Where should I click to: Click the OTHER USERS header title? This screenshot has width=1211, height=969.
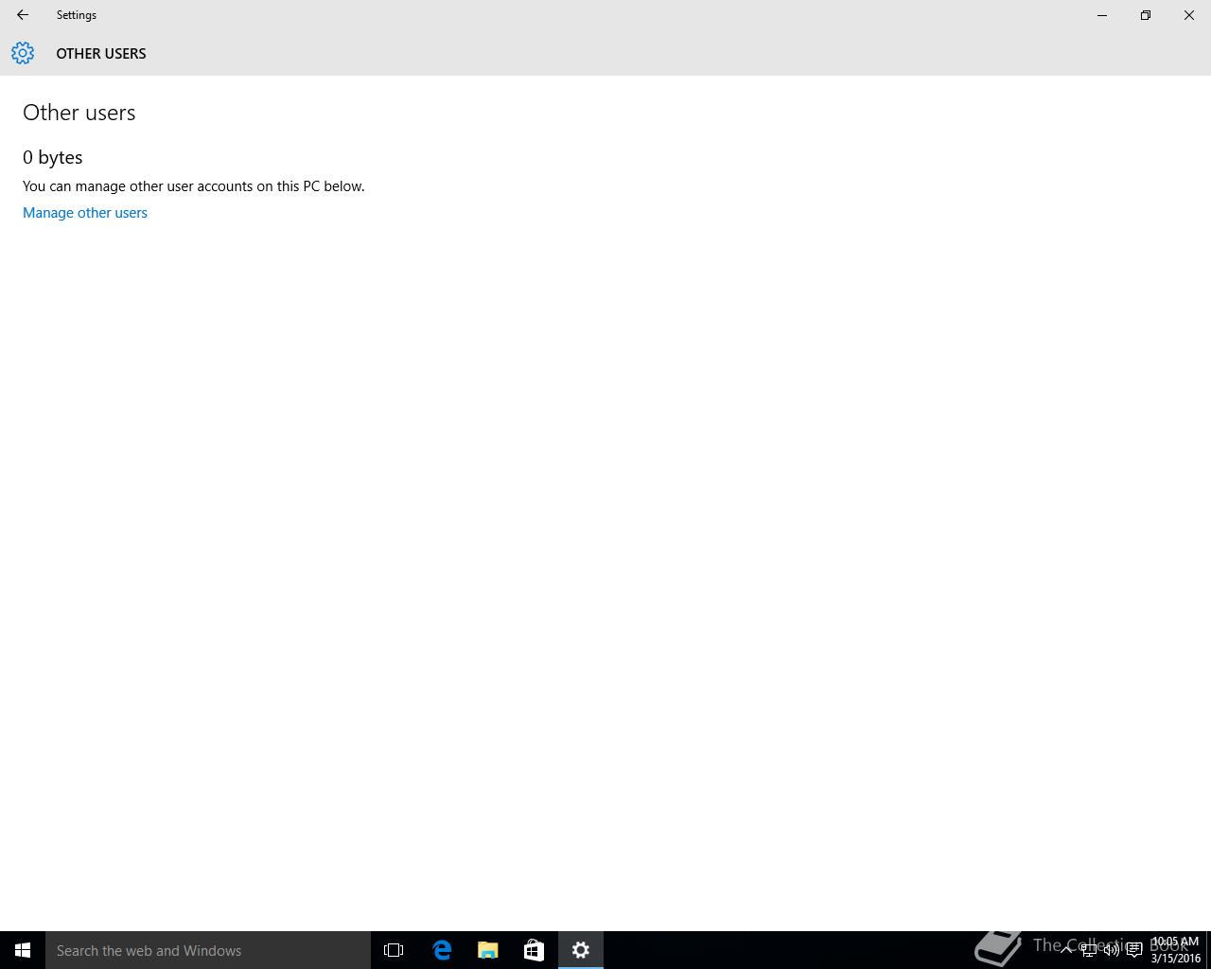[x=101, y=54]
